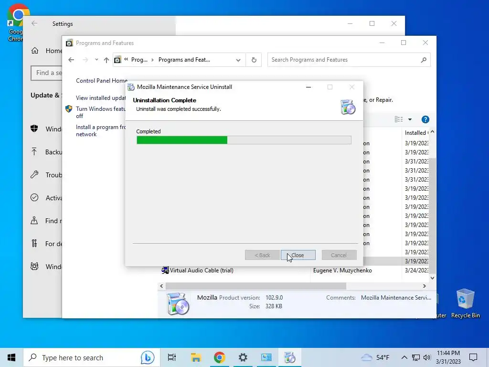
Task: Click the taskbar search box
Action: point(92,357)
